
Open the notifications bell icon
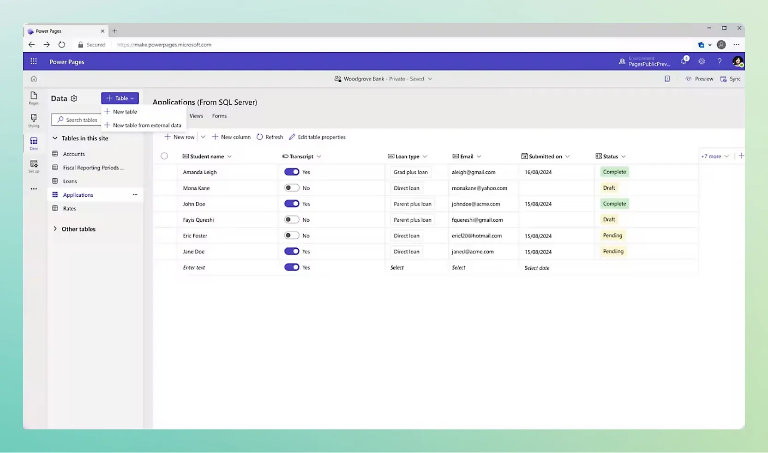pos(684,61)
